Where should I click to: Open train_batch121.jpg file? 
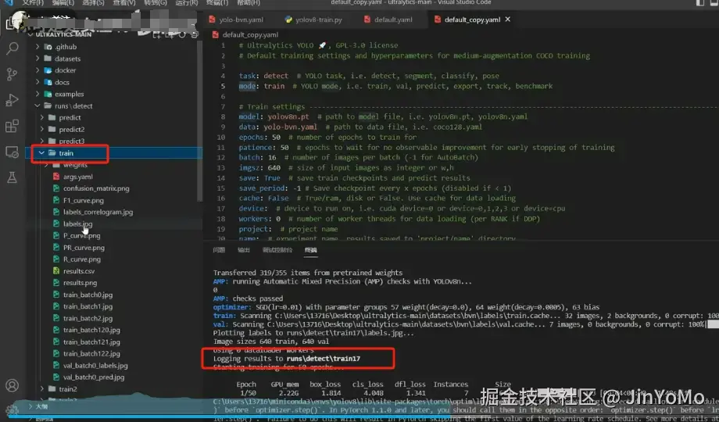pos(91,342)
